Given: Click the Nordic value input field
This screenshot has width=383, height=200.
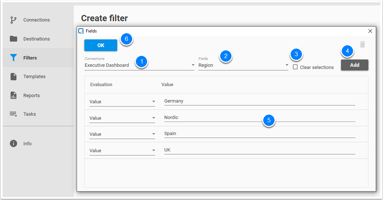Looking at the screenshot, I should (x=260, y=118).
